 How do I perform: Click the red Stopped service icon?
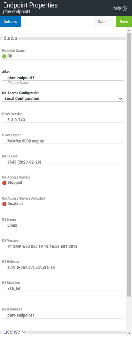(x=4, y=183)
